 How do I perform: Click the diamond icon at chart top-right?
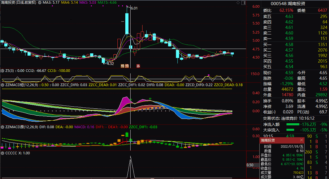click(238, 3)
